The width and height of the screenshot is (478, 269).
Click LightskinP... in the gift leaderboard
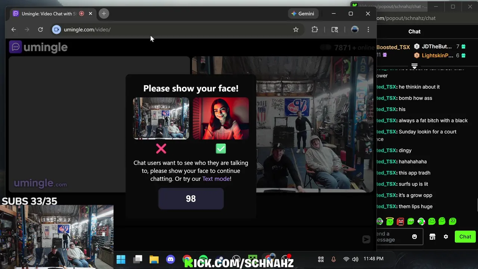[x=437, y=55]
